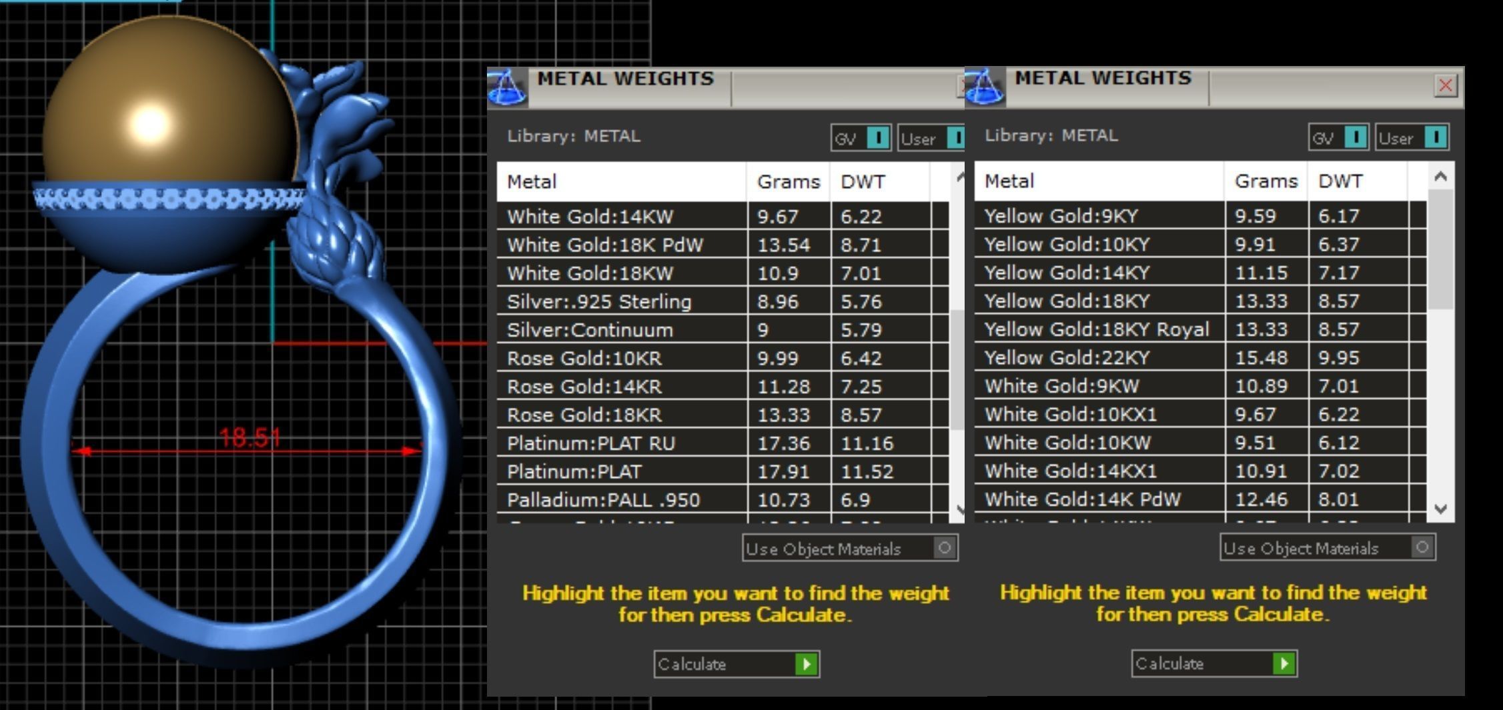Click the scale icon in left Metal Weights window

pyautogui.click(x=507, y=87)
